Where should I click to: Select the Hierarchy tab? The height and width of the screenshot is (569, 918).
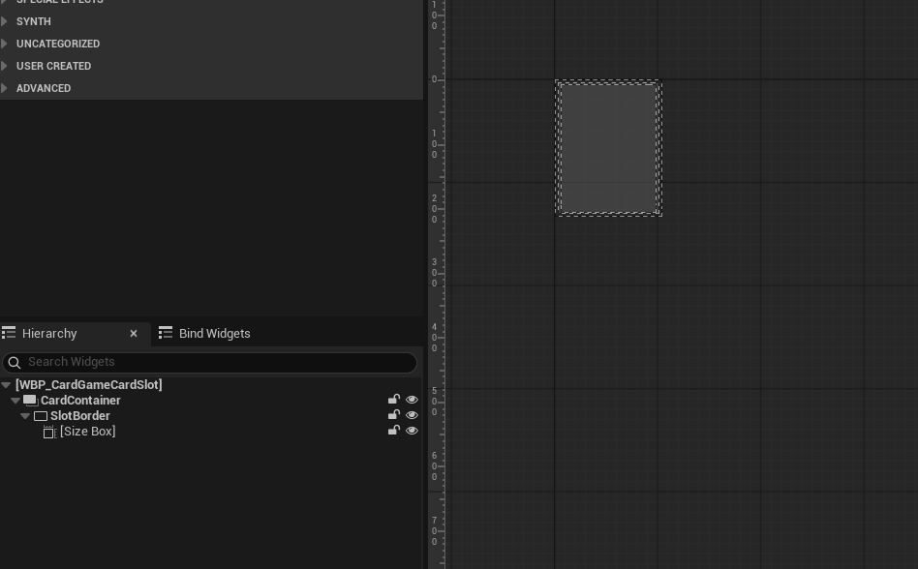coord(49,333)
